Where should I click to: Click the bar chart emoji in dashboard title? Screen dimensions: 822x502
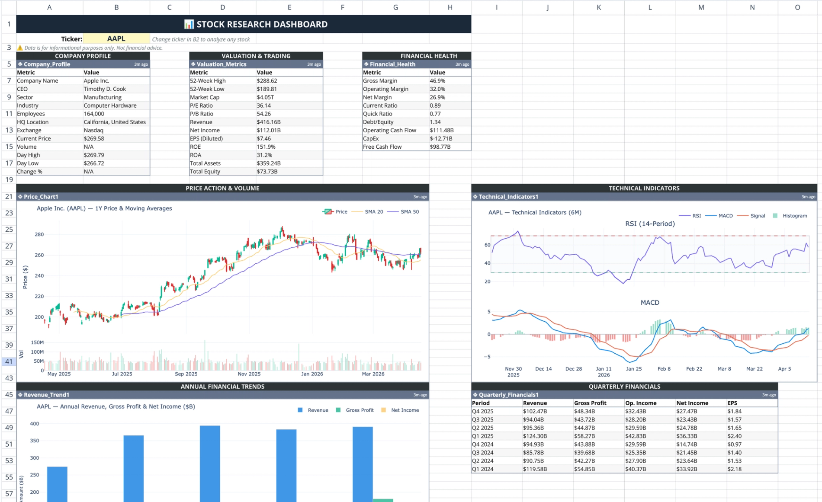pyautogui.click(x=189, y=24)
